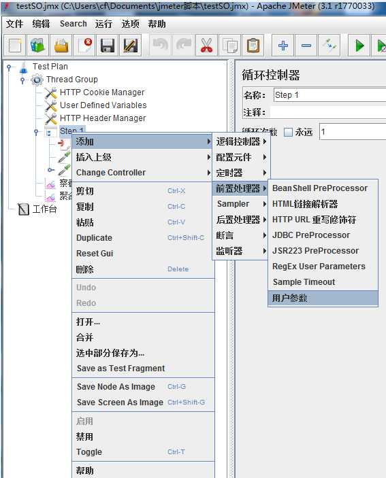This screenshot has height=478, width=386.
Task: Start the test with green play icon
Action: [x=359, y=46]
